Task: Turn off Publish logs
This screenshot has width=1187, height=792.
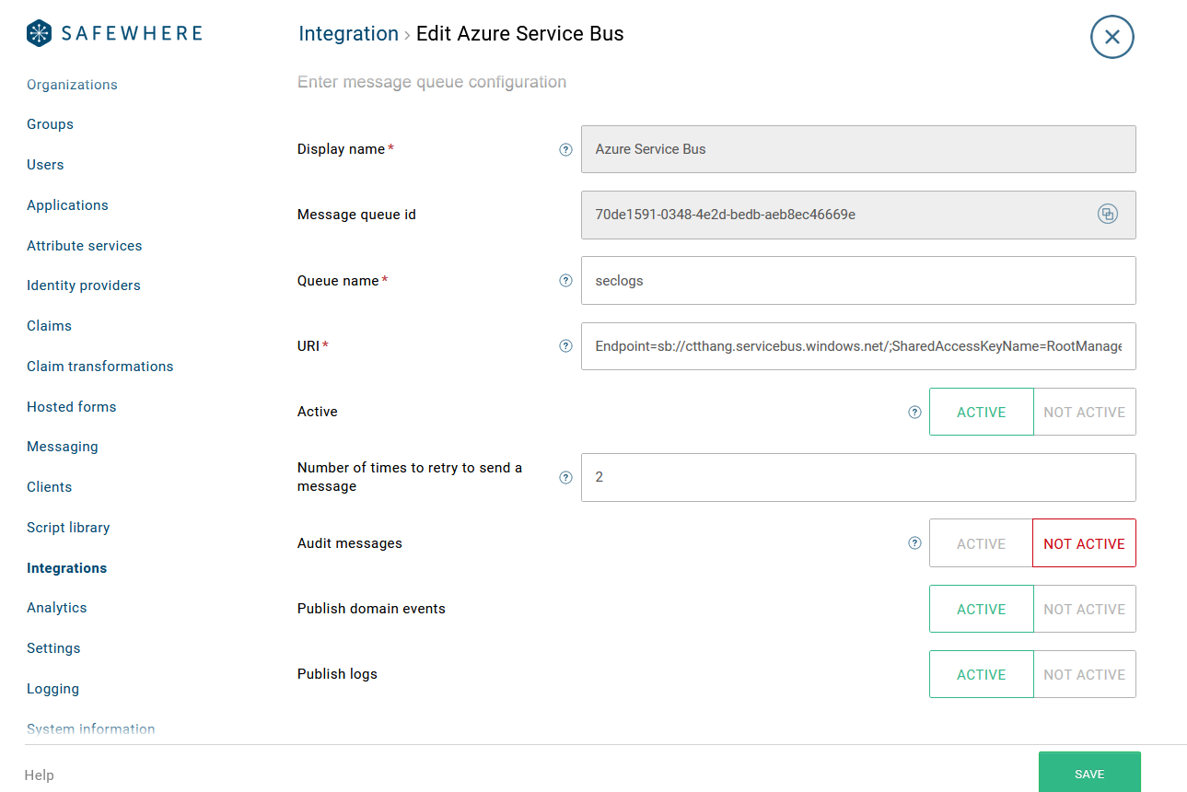Action: point(1084,674)
